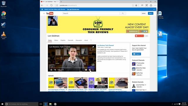Add page to favorites with the star
Screen dimensions: 188x106
pyautogui.click(x=136, y=5)
